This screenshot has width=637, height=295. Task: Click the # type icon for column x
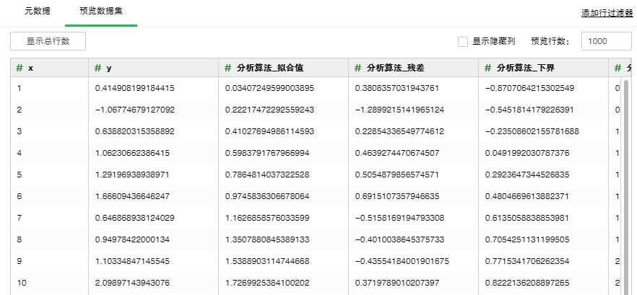click(x=20, y=68)
